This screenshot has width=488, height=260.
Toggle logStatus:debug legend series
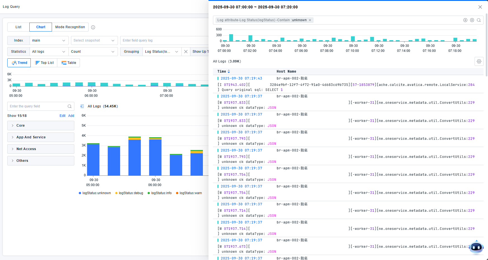(x=129, y=193)
